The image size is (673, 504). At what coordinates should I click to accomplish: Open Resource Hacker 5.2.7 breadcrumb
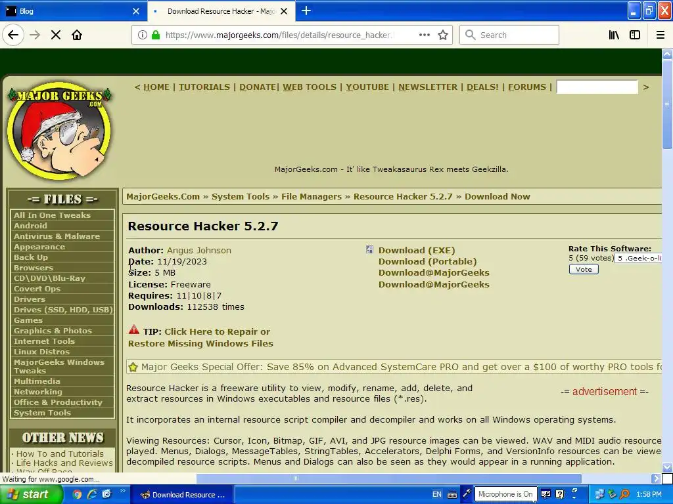coord(403,197)
